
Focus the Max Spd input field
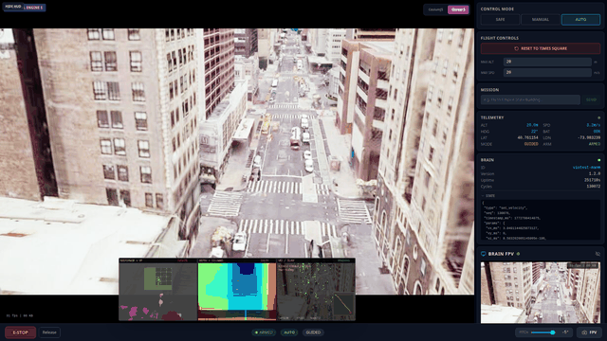click(x=547, y=72)
